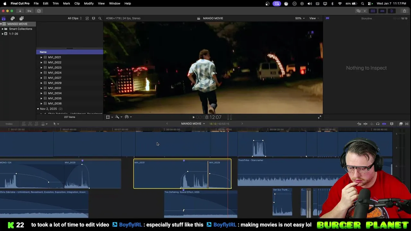Append clip to storyline icon
The width and height of the screenshot is (411, 231).
(x=37, y=124)
